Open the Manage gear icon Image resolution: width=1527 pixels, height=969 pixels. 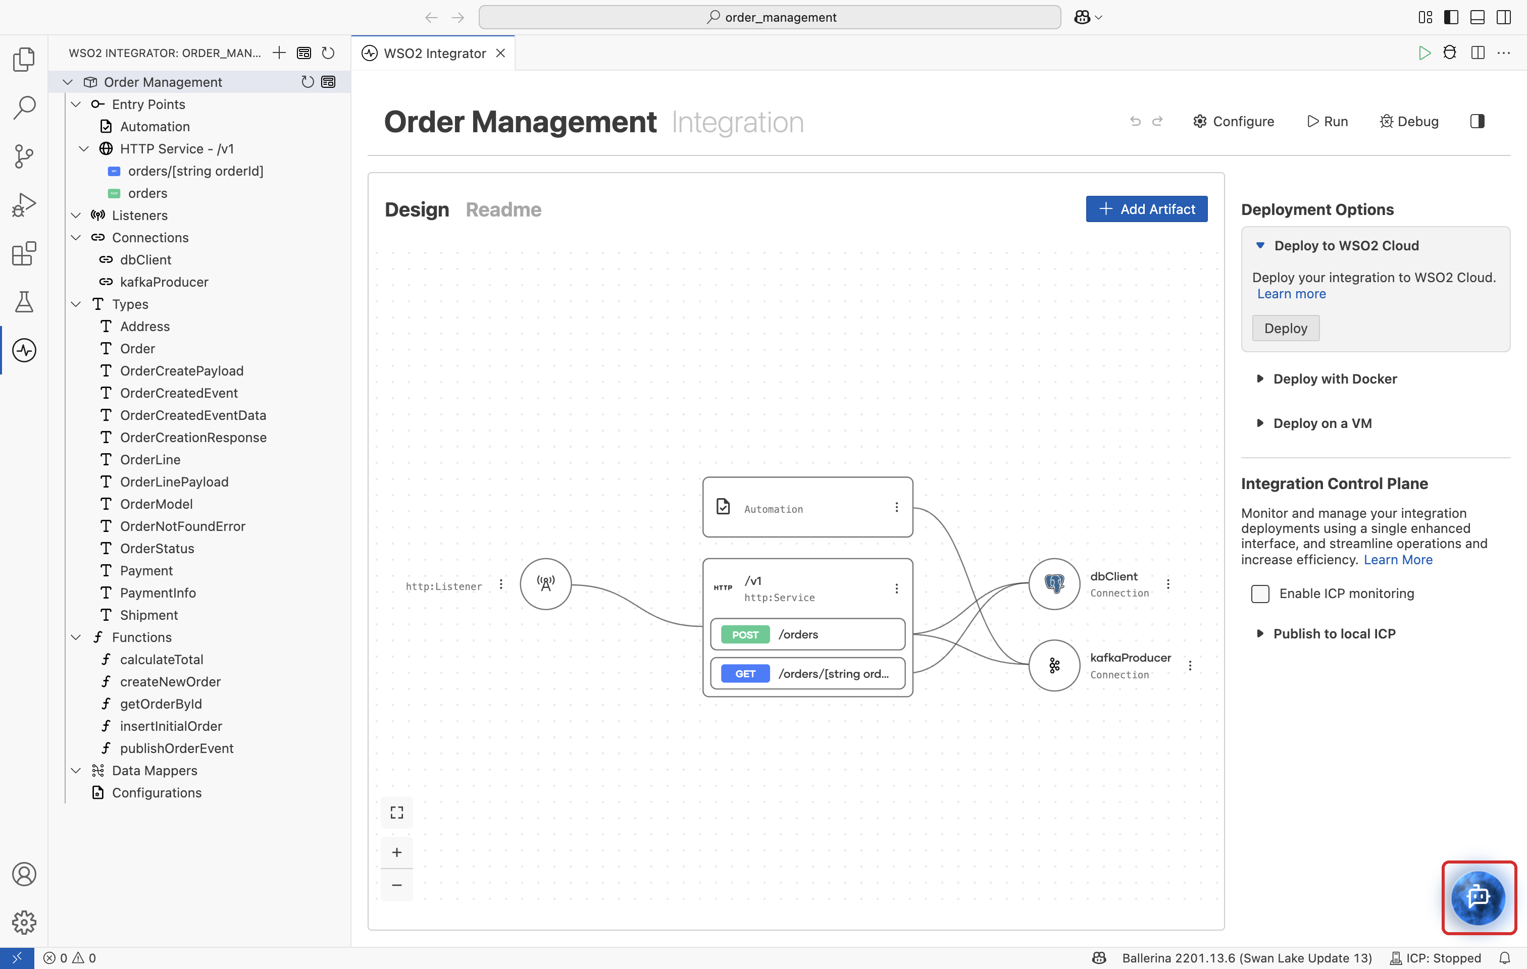(x=24, y=923)
